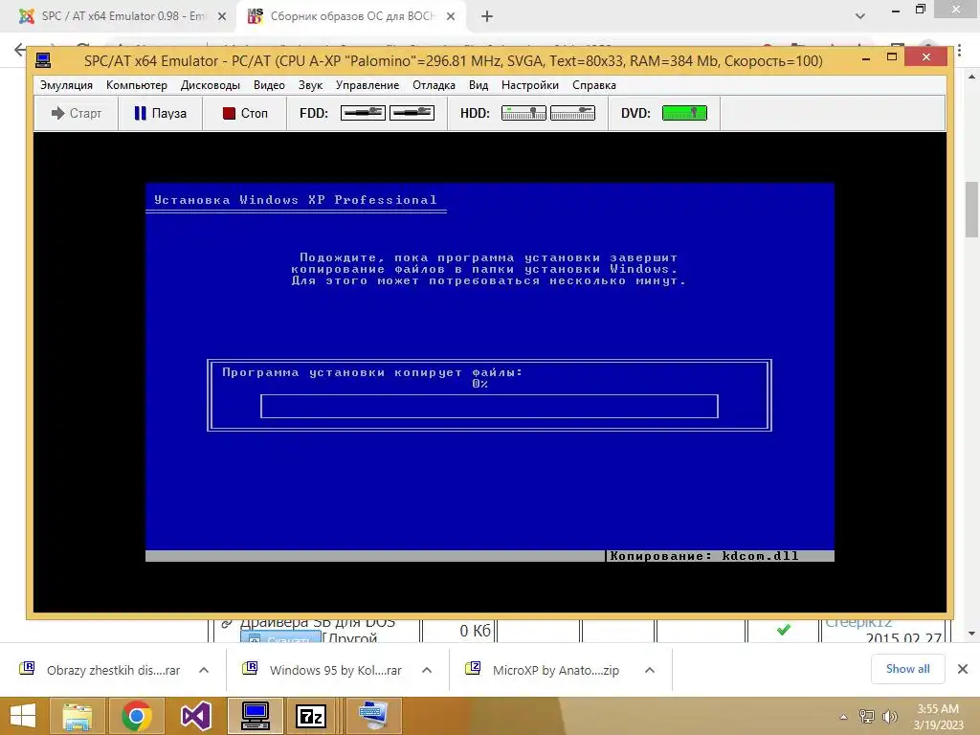980x735 pixels.
Task: Expand options for Windows 95 by Kol....rar
Action: [x=427, y=670]
